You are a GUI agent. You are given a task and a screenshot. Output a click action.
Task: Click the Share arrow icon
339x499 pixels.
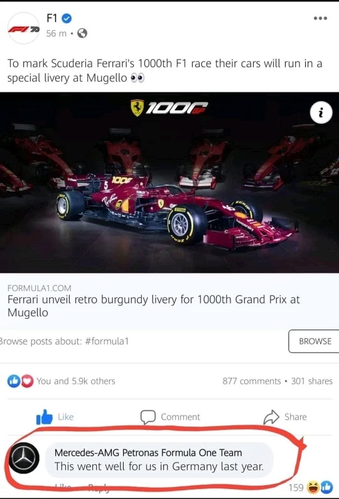tap(271, 417)
